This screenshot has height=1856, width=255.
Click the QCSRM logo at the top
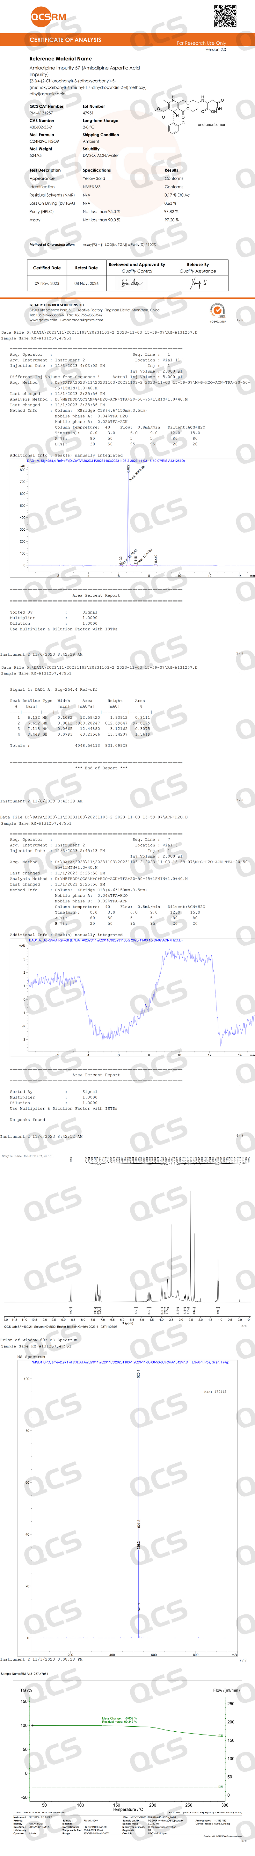[47, 16]
